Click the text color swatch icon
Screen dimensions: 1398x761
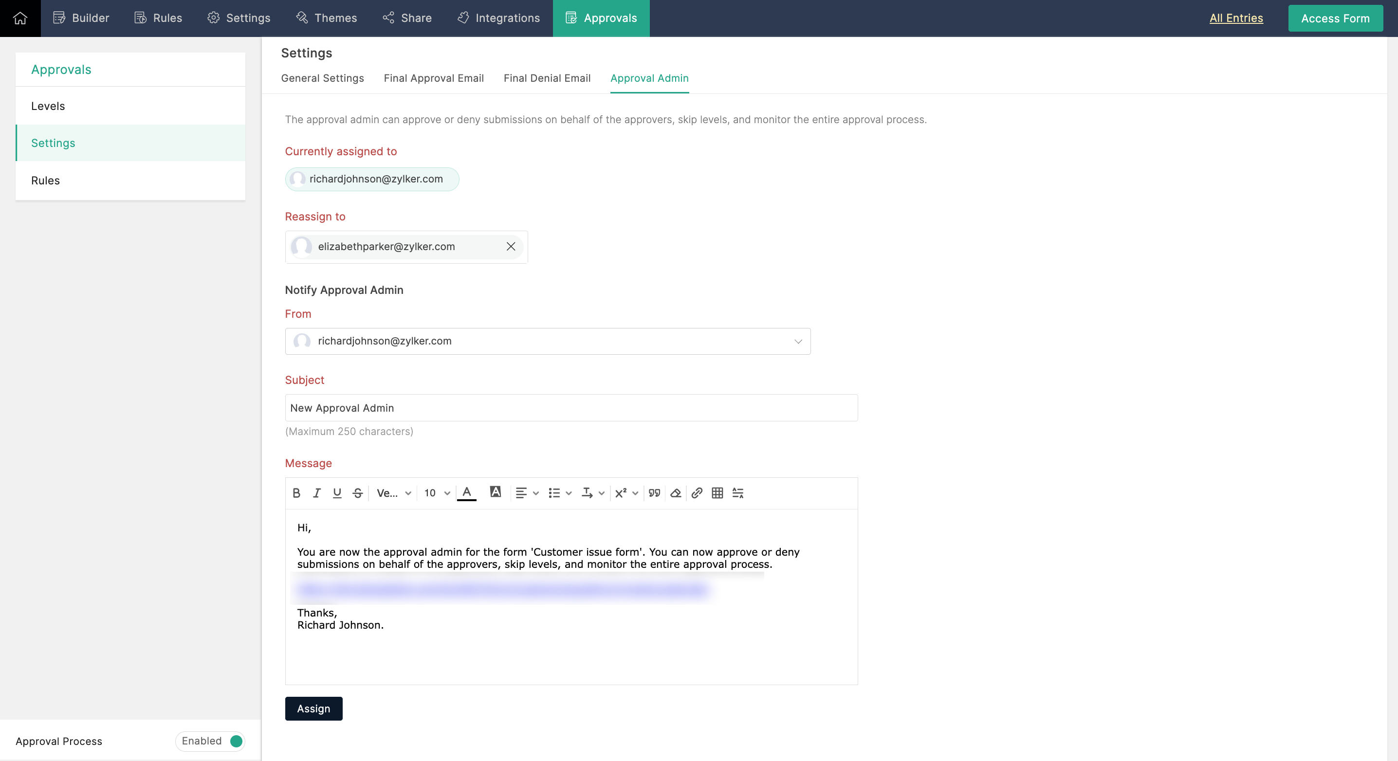click(467, 493)
